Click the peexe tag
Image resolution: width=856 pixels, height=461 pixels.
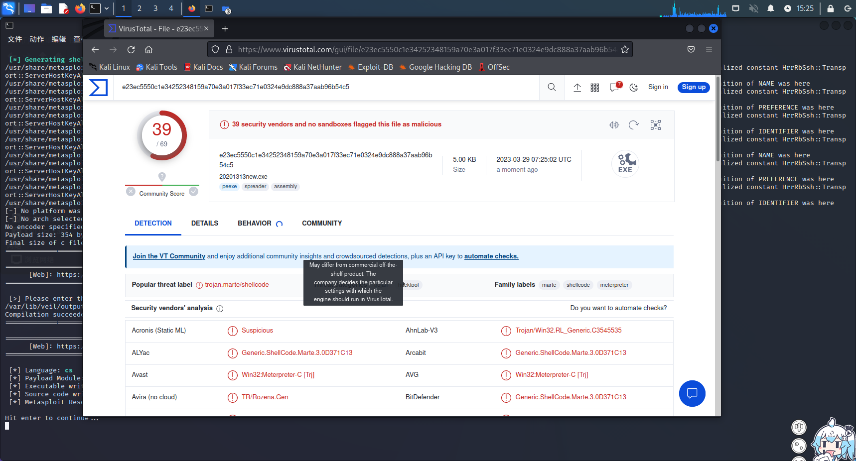pos(230,187)
